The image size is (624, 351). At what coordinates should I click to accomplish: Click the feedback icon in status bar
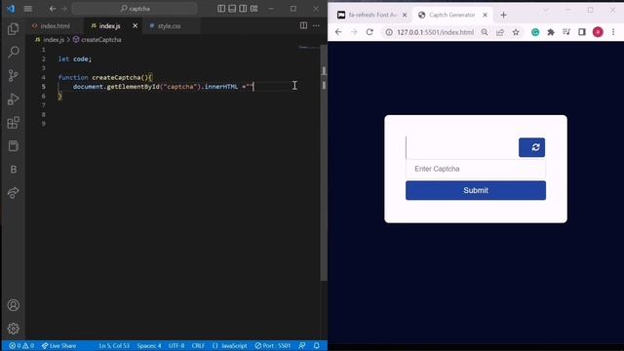(302, 345)
